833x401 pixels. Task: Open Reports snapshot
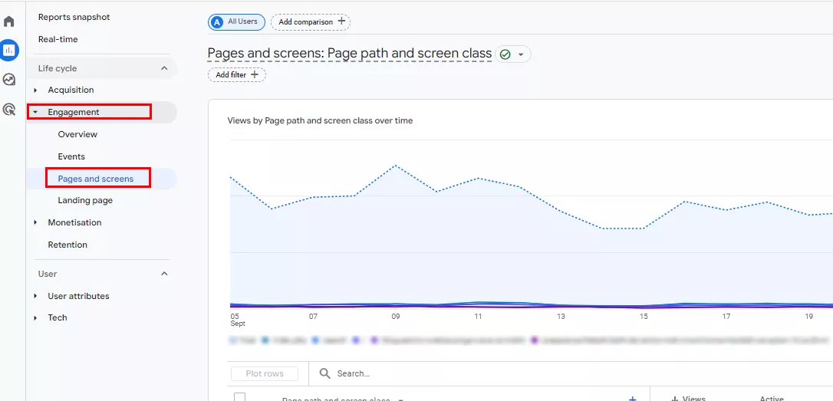point(74,17)
